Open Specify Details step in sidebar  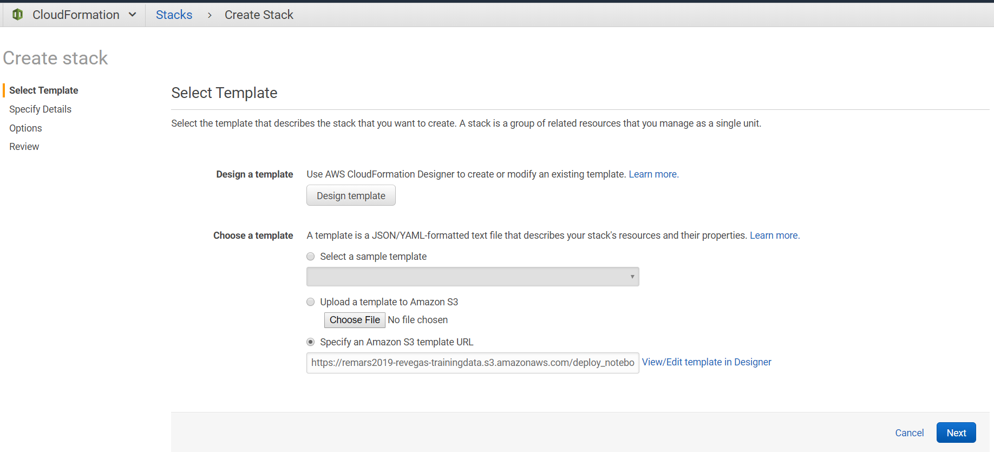coord(40,109)
